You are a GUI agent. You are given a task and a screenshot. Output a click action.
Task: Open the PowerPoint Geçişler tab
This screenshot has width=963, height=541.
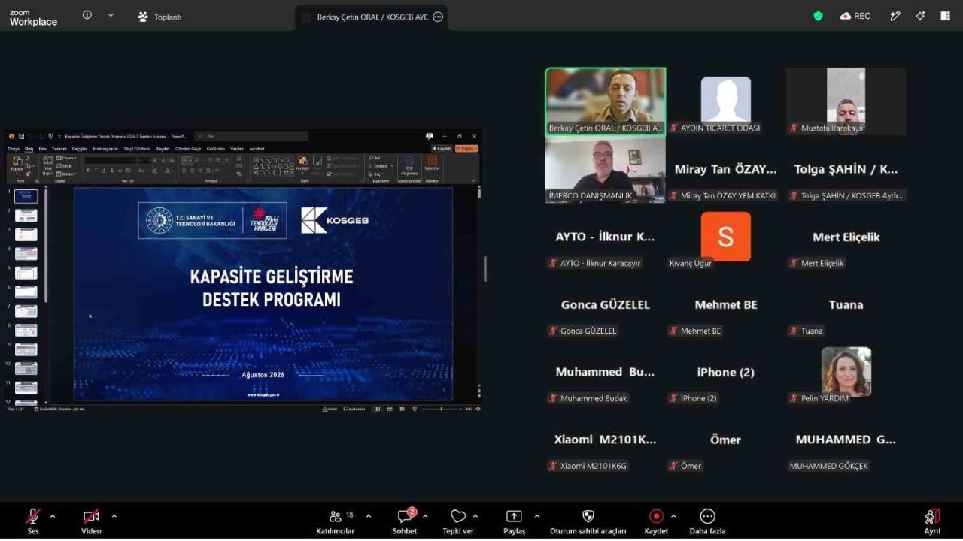[79, 149]
